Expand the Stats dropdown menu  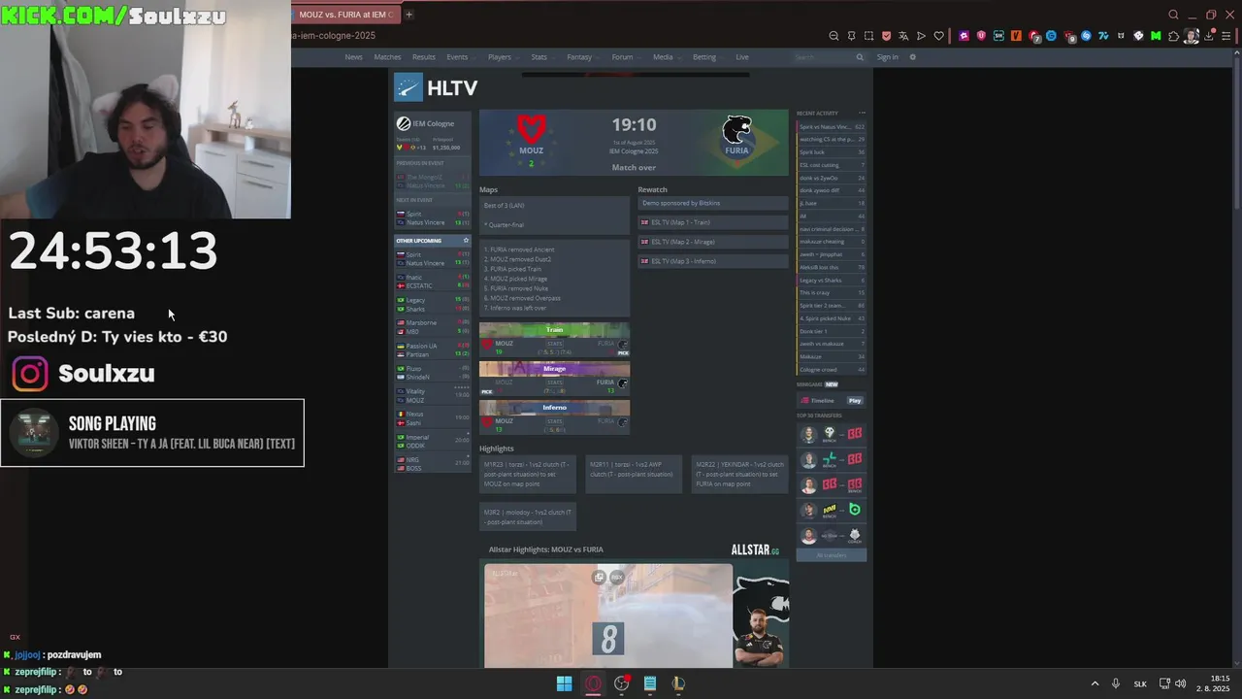point(541,57)
